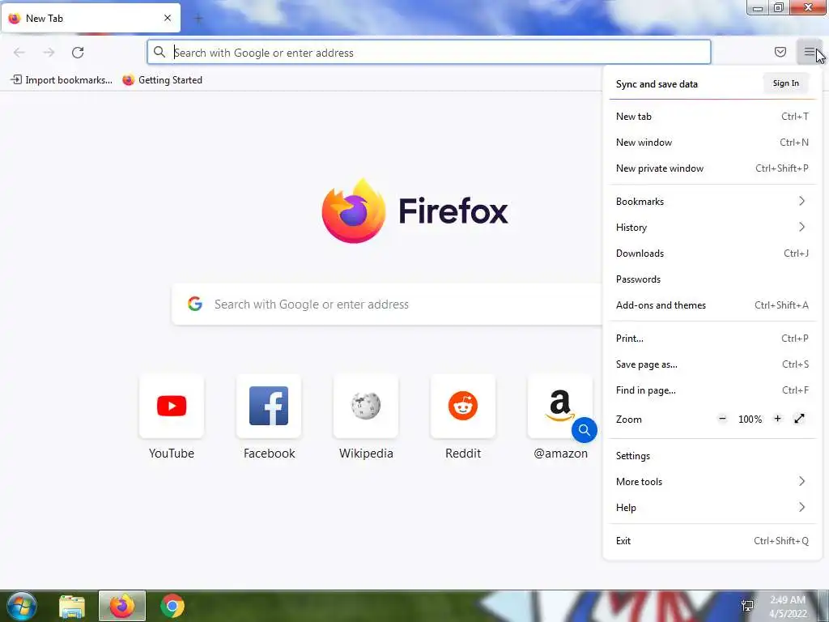Reload the current page

[78, 53]
